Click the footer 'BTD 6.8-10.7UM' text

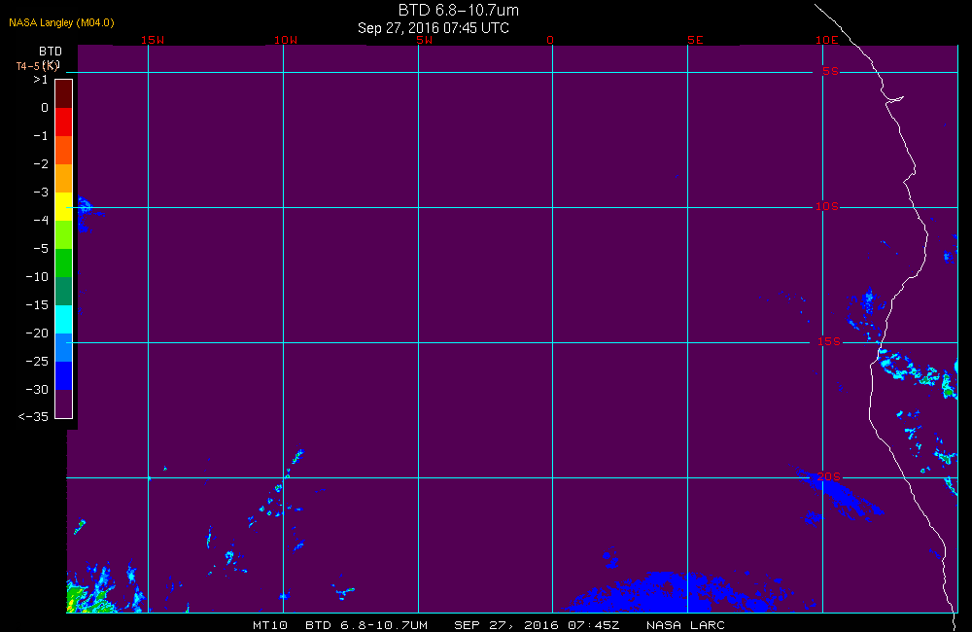[x=366, y=625]
